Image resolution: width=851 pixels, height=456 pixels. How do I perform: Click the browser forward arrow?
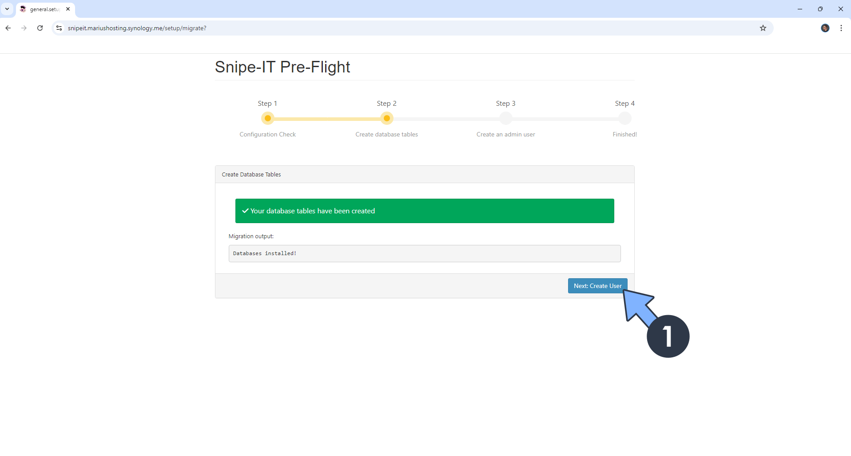[x=24, y=28]
